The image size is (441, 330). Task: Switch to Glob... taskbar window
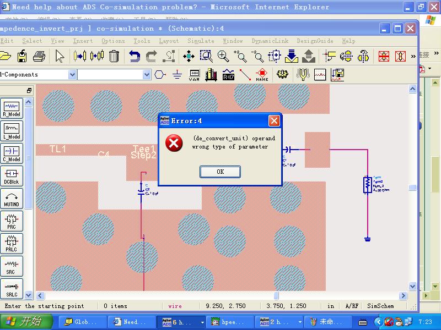pos(82,322)
